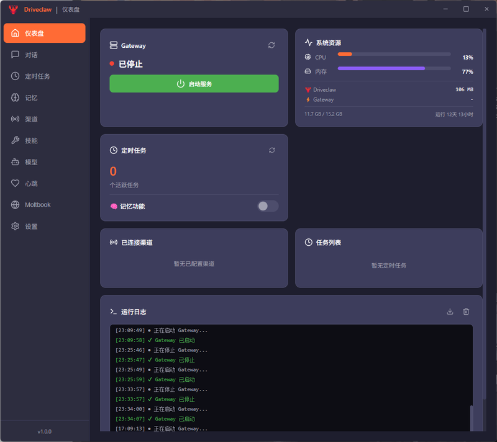
Task: Click the Driveclaw lobster logo
Action: coord(13,9)
